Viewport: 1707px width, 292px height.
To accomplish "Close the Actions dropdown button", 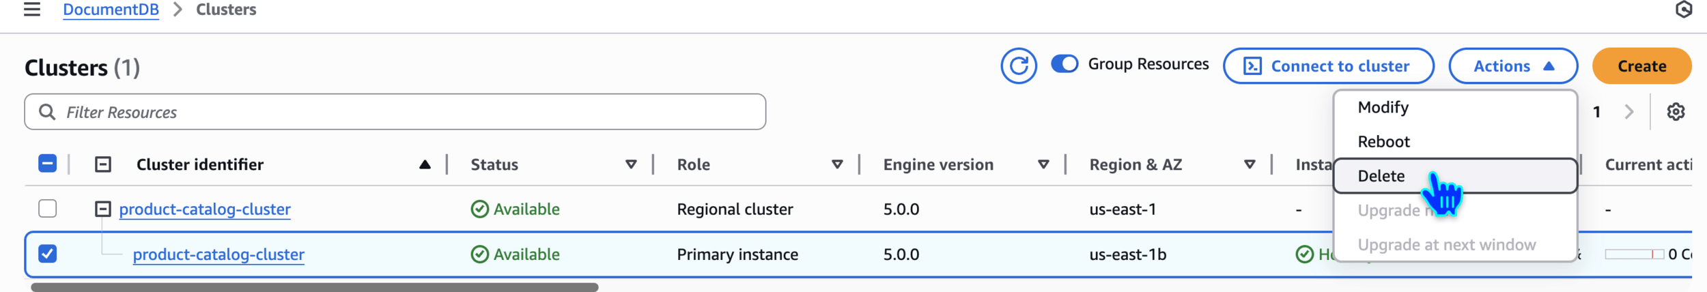I will pos(1513,66).
